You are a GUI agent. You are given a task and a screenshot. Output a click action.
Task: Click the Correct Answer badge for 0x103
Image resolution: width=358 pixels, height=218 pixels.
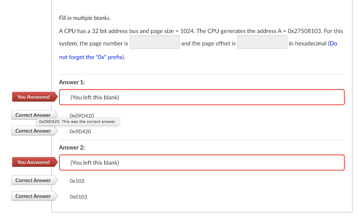[x=33, y=180]
